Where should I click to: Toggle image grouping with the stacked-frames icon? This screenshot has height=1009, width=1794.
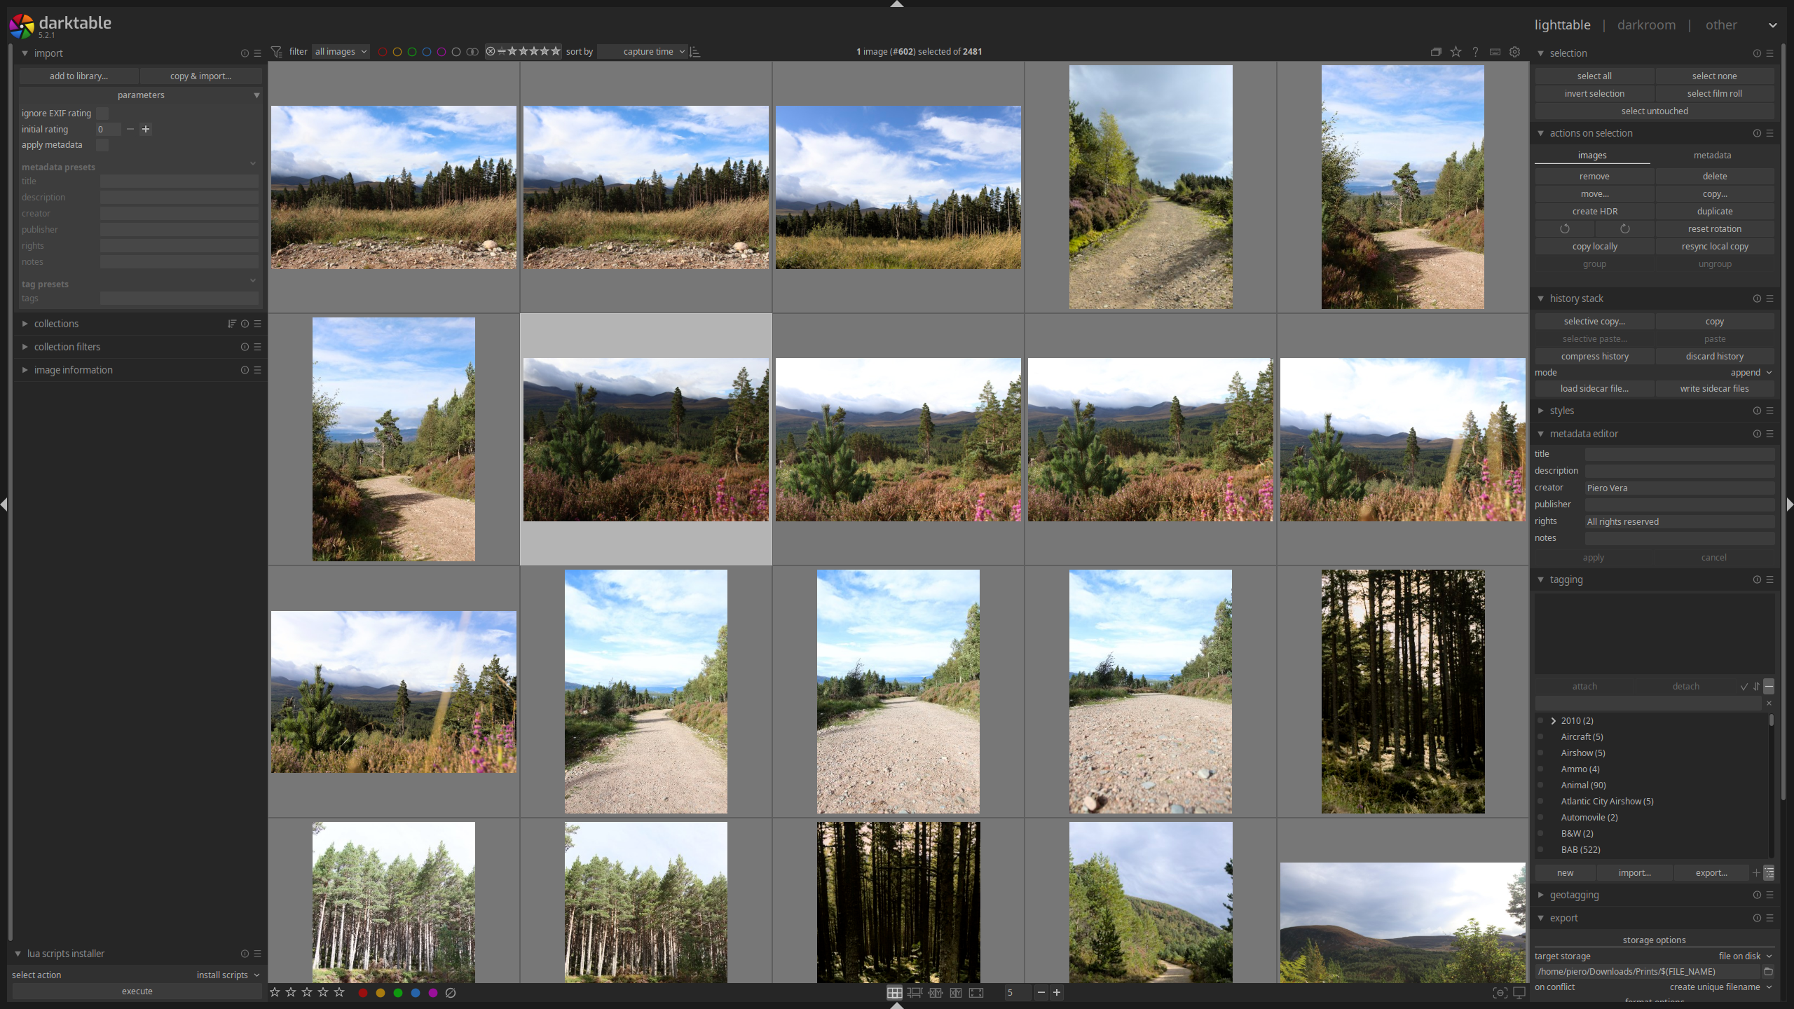click(x=1436, y=52)
